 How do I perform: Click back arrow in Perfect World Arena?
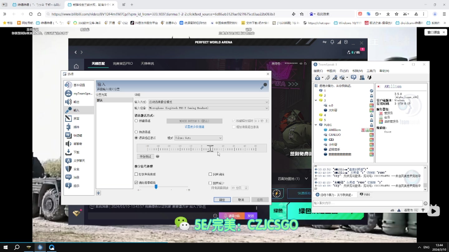coord(75,52)
